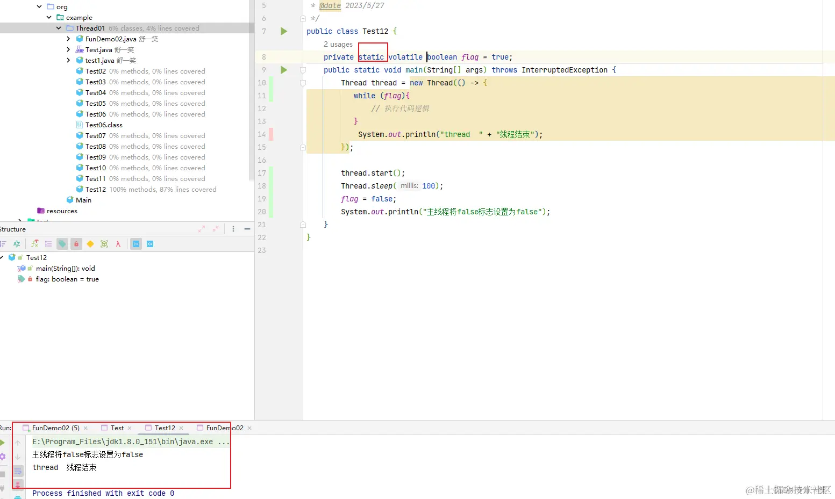The height and width of the screenshot is (499, 835).
Task: Click 'Process finished with exit code 0' text
Action: 103,493
